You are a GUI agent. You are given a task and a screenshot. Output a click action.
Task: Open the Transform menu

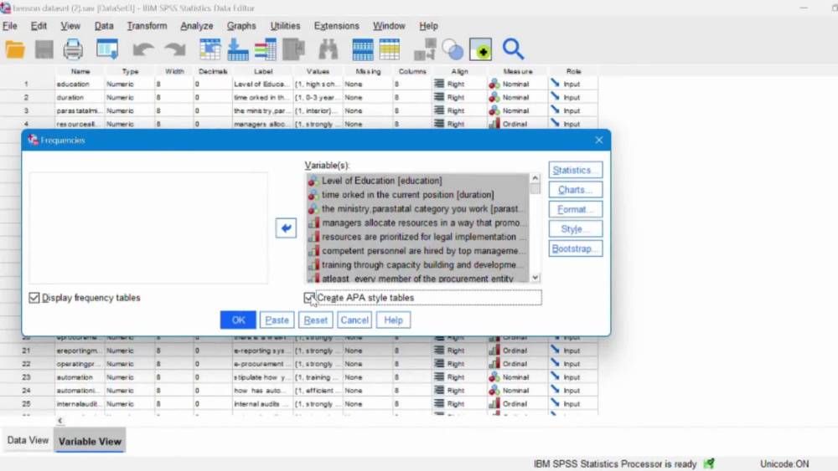click(x=147, y=26)
